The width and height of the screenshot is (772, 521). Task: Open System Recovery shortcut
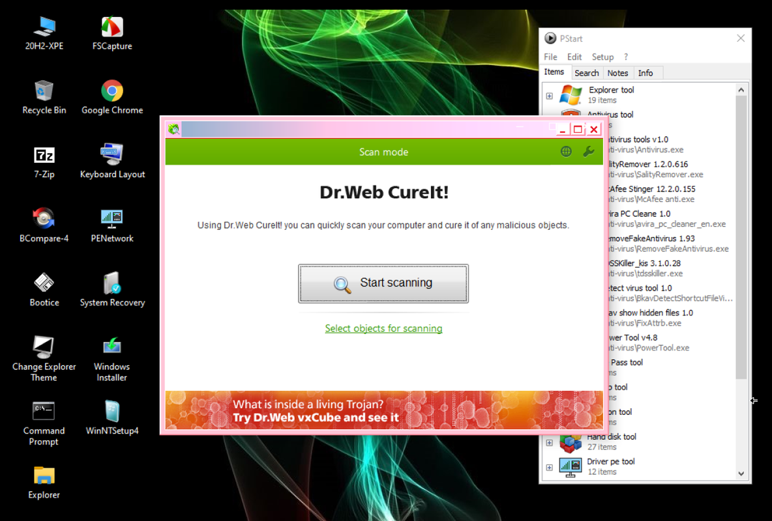[x=112, y=290]
